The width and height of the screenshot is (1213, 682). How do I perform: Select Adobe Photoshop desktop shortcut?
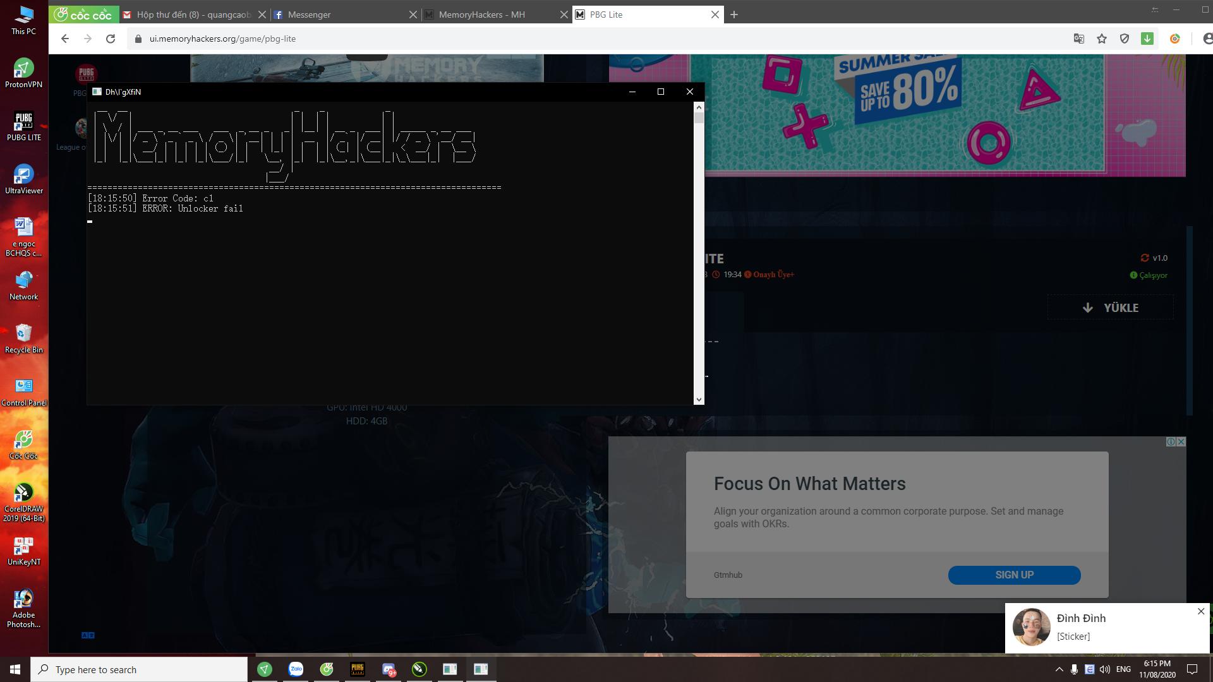[23, 608]
